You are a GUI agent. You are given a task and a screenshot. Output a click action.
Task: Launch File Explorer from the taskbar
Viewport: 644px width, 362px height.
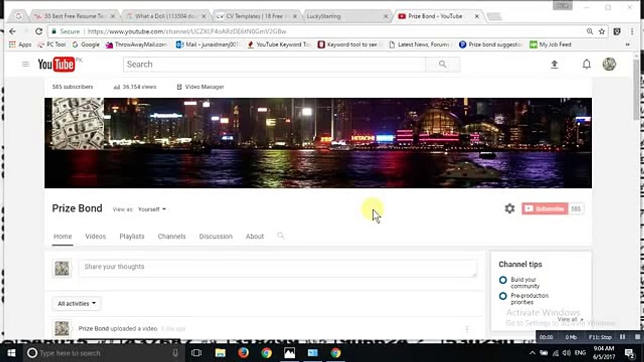point(220,353)
